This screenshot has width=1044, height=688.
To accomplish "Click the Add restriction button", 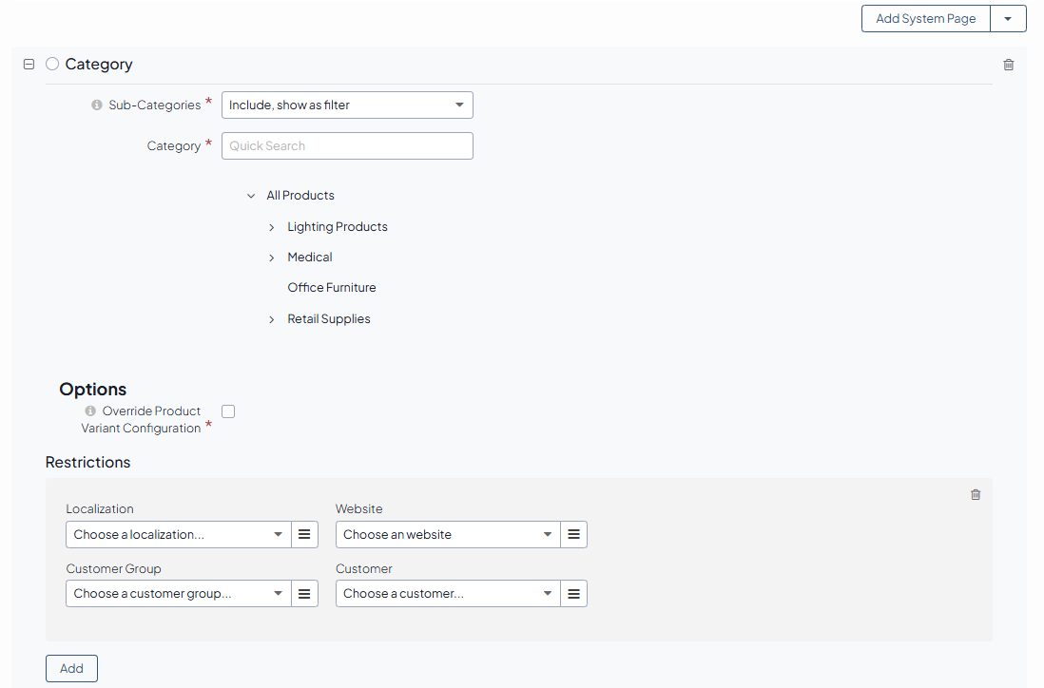I will (71, 668).
